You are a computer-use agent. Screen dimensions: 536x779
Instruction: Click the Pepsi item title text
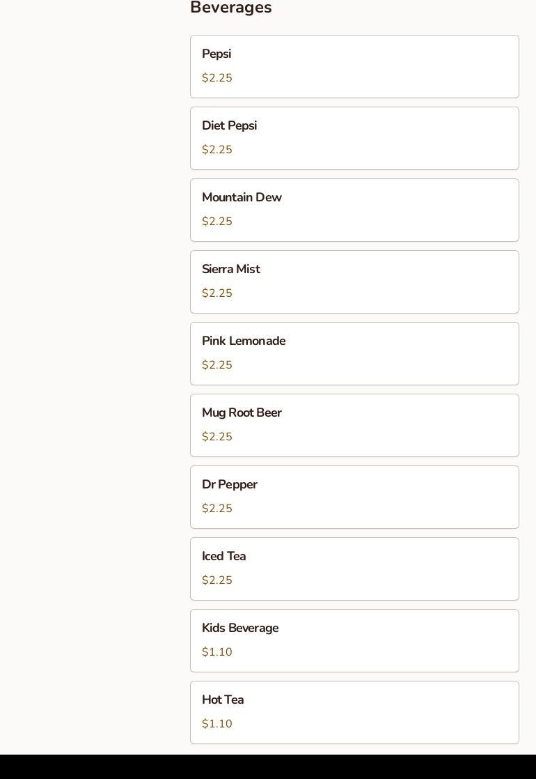tap(216, 54)
